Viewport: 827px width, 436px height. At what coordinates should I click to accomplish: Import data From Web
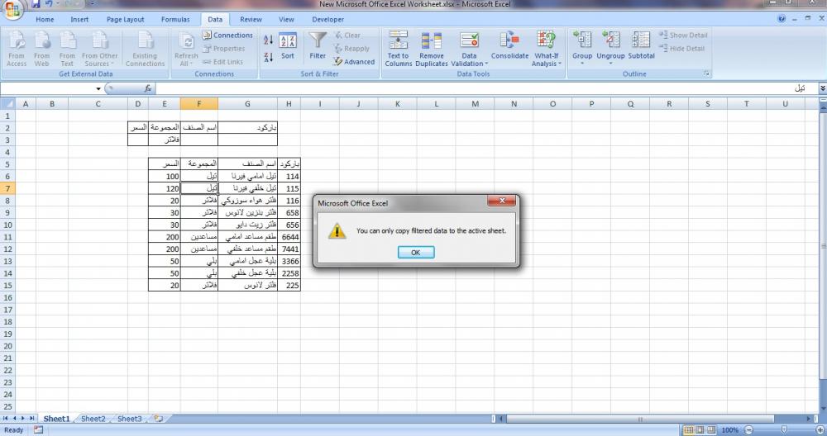(41, 49)
